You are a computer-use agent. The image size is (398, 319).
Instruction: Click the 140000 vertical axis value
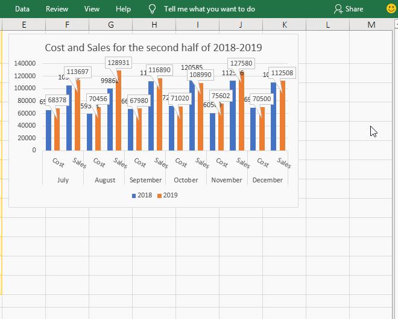coord(25,63)
